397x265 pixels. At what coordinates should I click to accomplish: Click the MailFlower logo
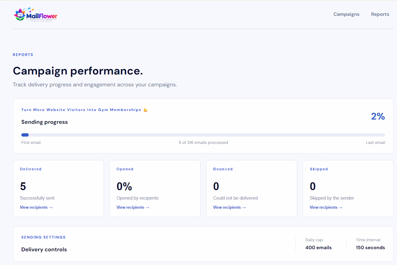[x=36, y=15]
